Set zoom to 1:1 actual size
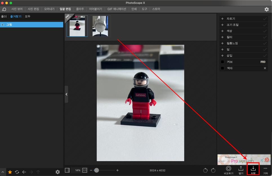The image size is (272, 176). [x=85, y=170]
